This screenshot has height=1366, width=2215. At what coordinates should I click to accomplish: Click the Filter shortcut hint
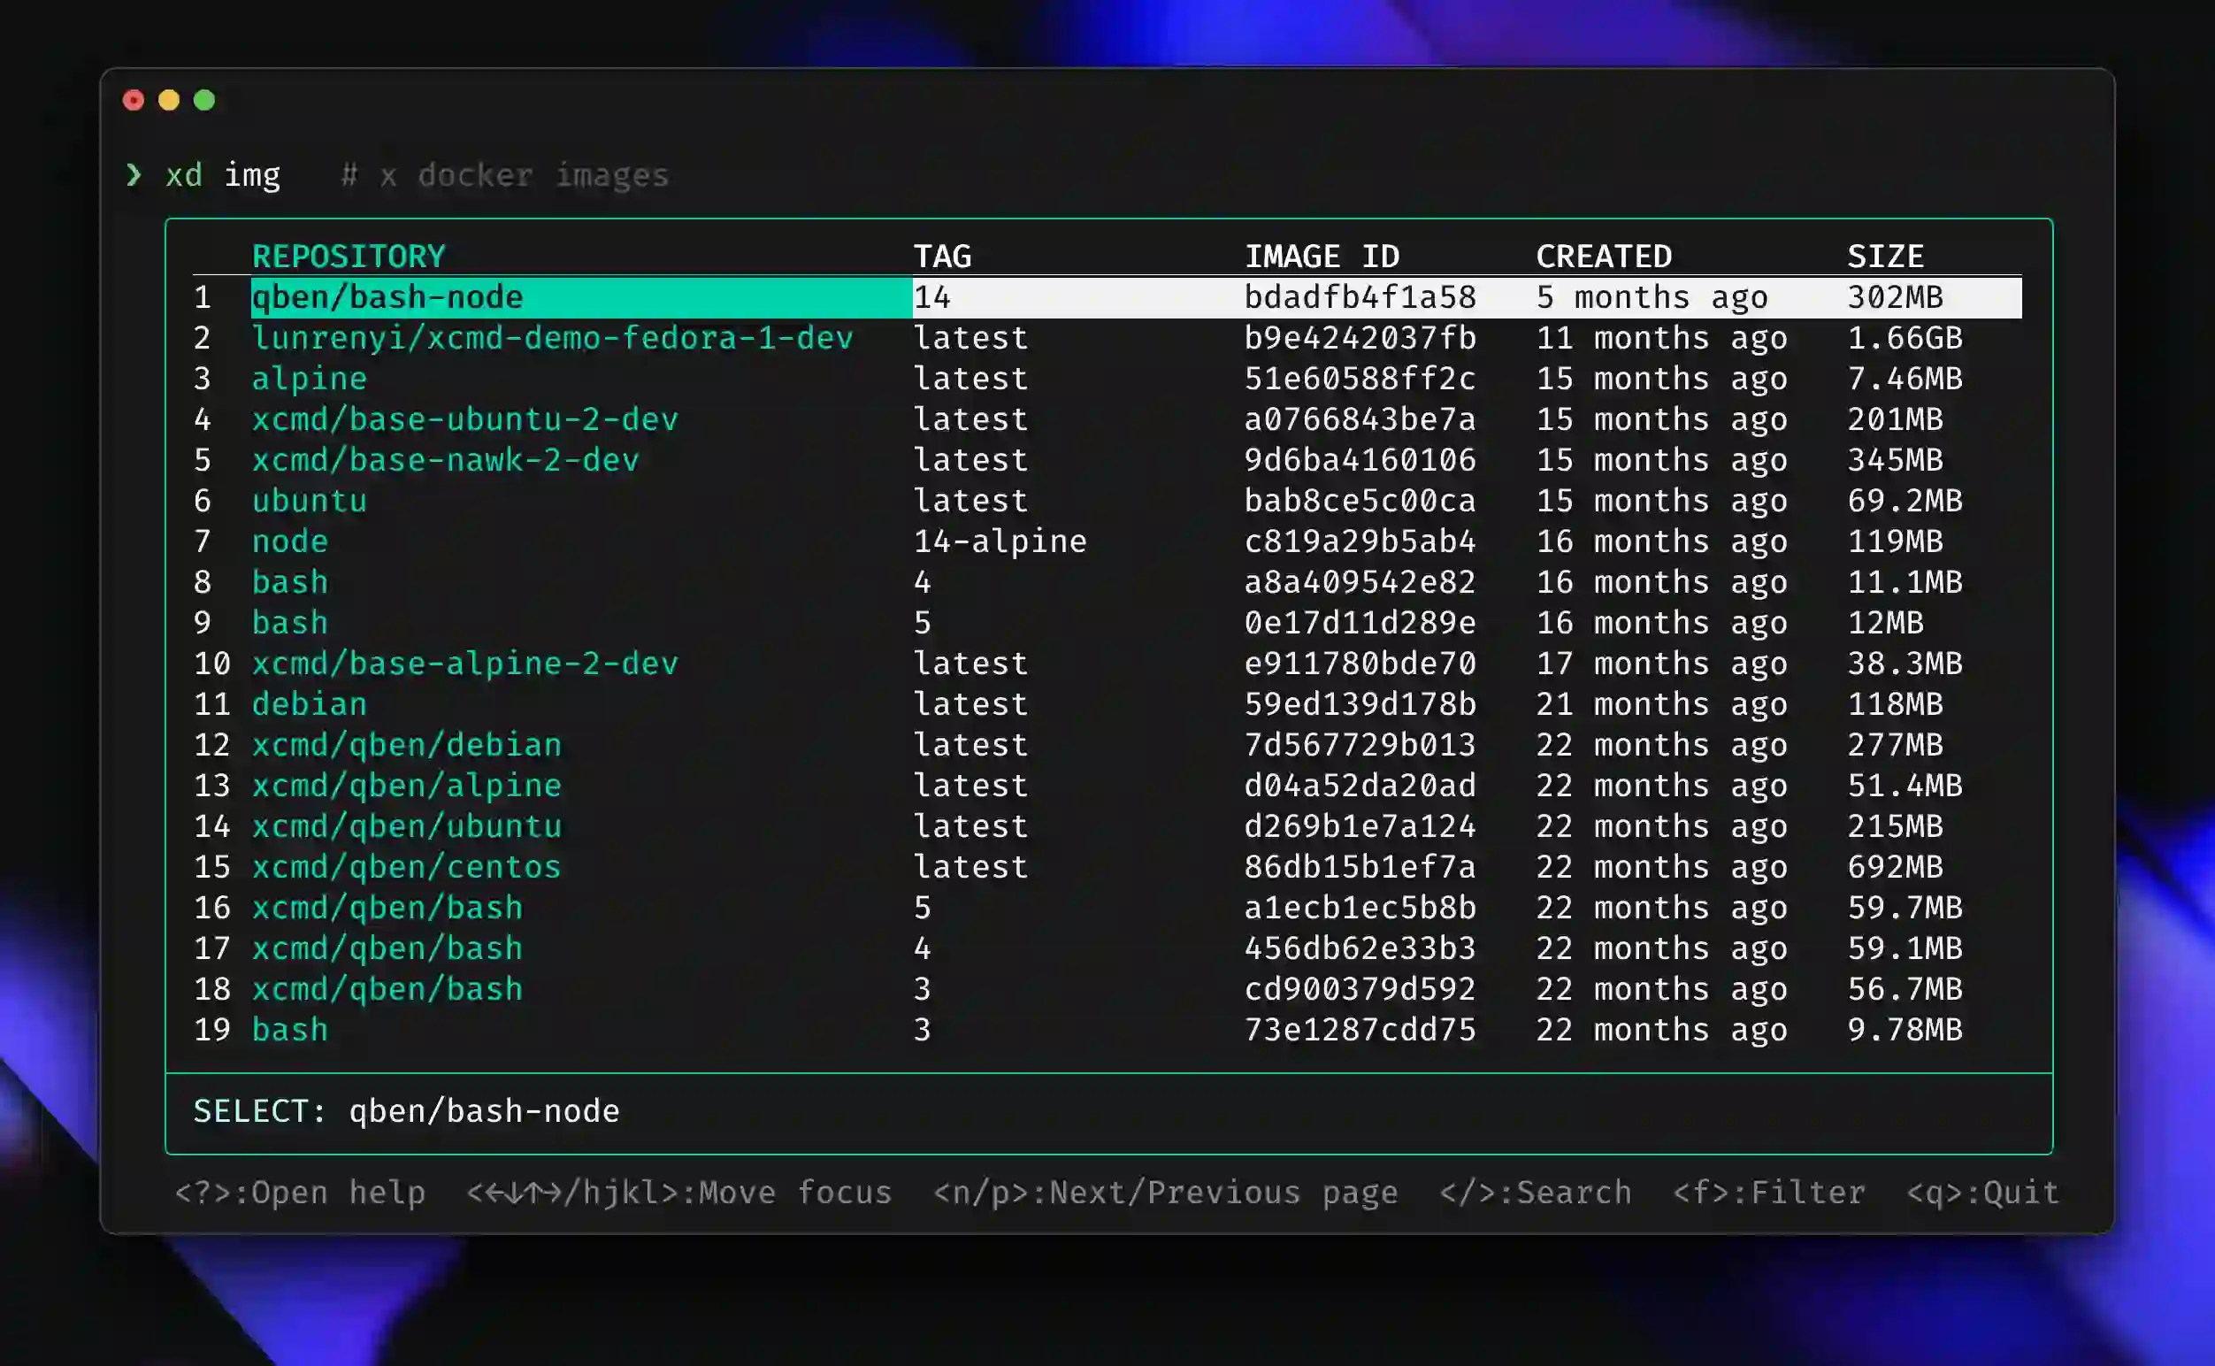(1769, 1192)
